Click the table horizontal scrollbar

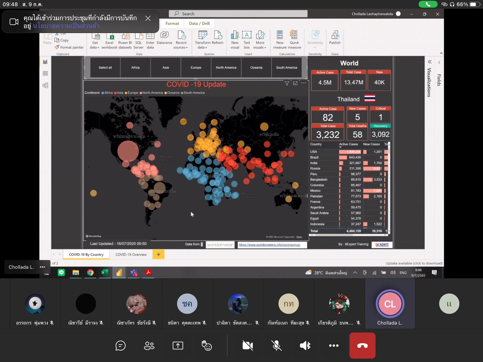(x=348, y=235)
